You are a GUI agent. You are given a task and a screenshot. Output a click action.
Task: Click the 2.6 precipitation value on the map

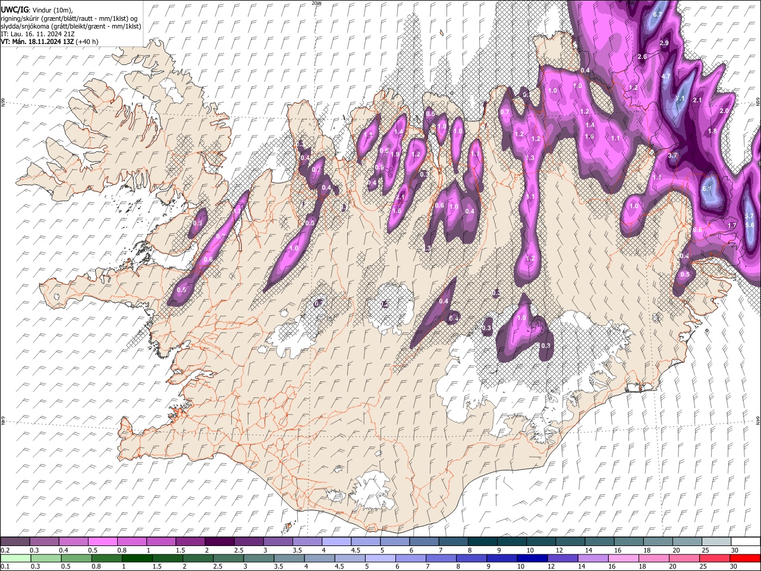tap(642, 57)
